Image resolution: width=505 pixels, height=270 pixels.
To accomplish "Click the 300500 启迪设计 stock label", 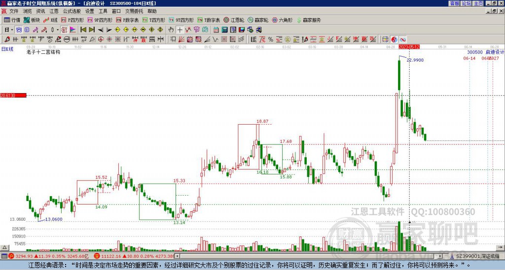I will 486,52.
